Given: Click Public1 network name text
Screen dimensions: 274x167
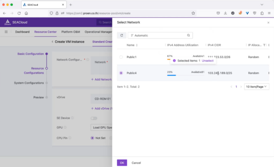Looking at the screenshot, I should (131, 57).
